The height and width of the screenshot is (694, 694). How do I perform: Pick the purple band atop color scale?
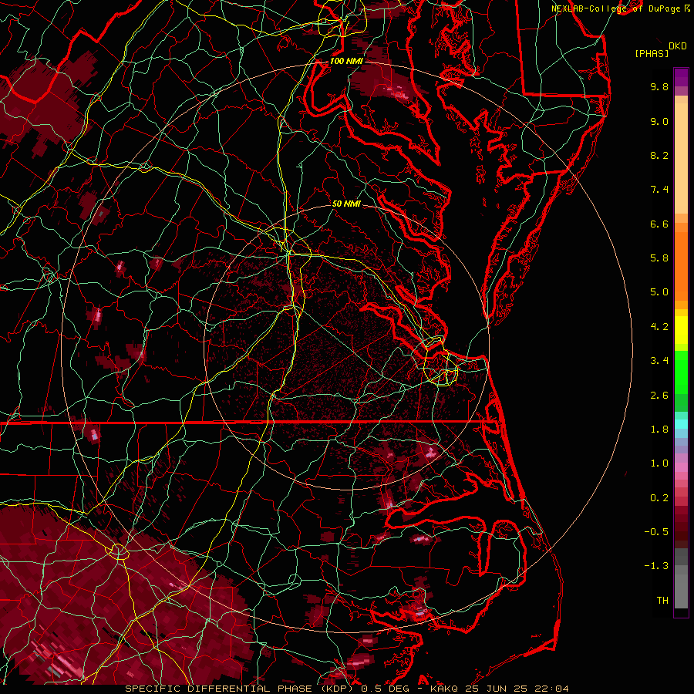[x=681, y=77]
